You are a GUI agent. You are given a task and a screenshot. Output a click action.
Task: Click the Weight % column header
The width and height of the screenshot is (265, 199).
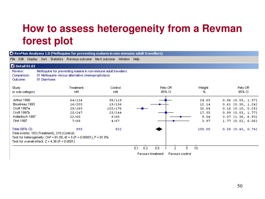tap(203, 90)
